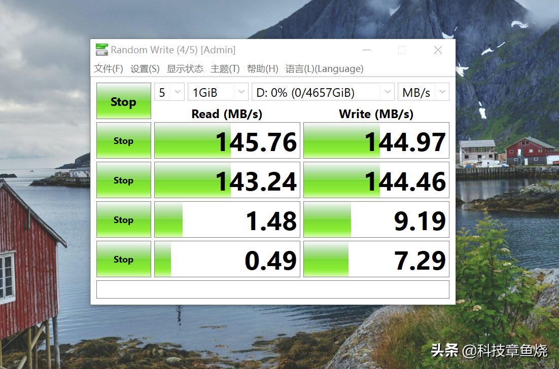Screen dimensions: 559x369
Task: Click the read result 145.76
Action: 227,140
